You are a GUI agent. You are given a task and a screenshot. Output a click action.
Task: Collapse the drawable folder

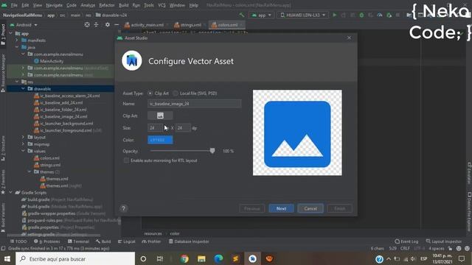[x=23, y=88]
